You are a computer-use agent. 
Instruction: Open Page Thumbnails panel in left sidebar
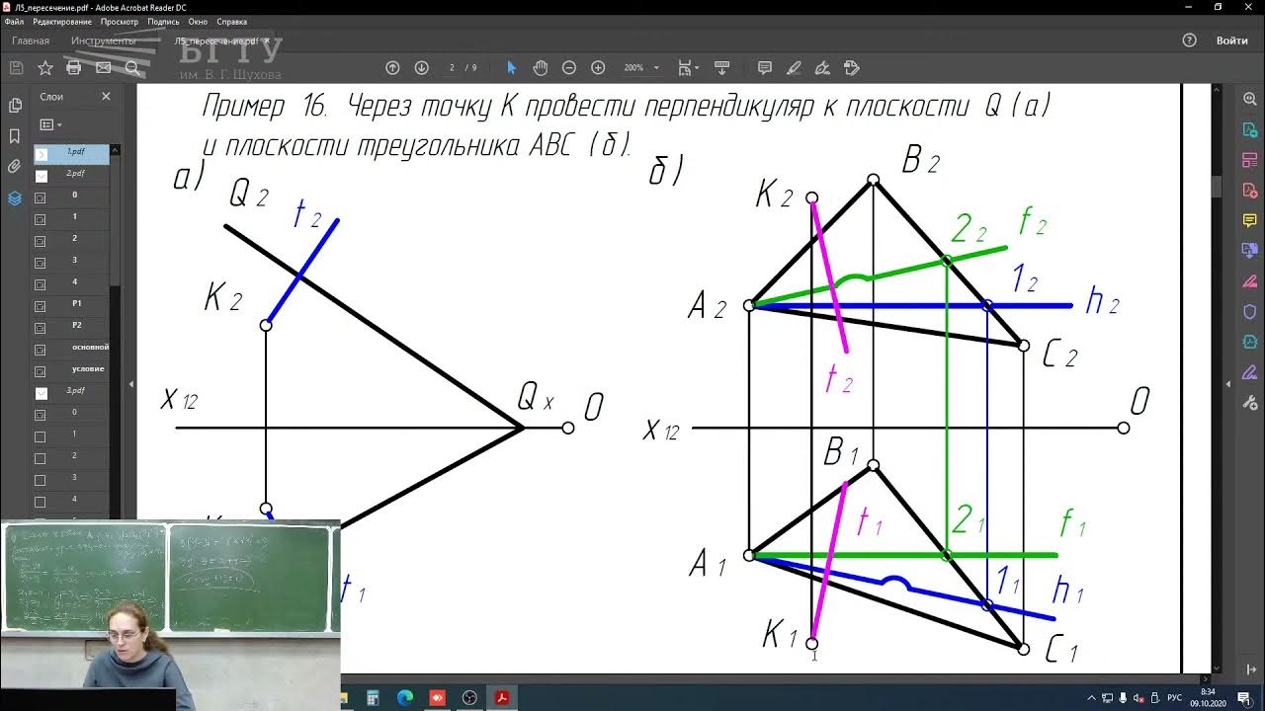tap(15, 106)
